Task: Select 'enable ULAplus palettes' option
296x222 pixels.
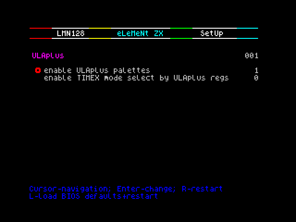Action: [97, 71]
